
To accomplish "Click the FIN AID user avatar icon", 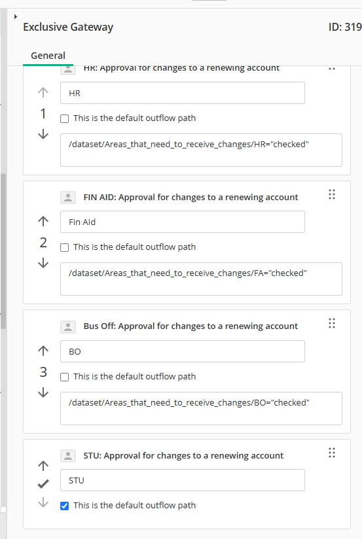I will tap(68, 198).
